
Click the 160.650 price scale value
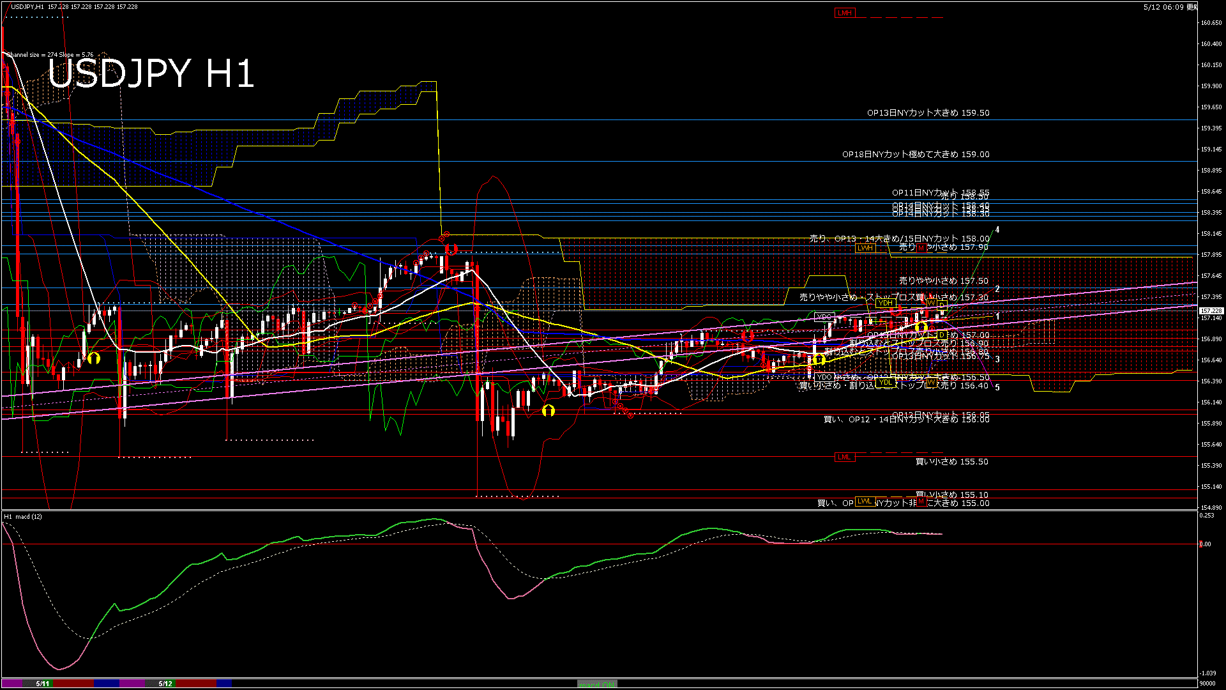coord(1211,23)
